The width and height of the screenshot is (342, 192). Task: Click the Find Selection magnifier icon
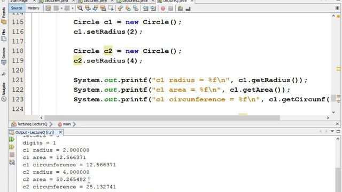pos(80,9)
